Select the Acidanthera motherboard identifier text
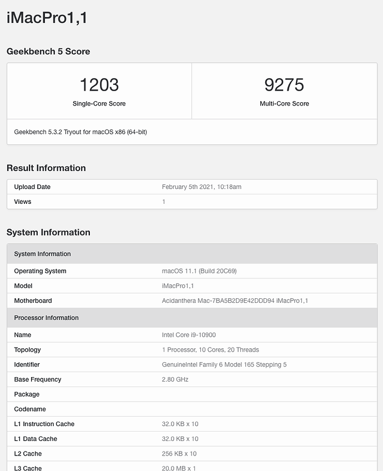 click(x=235, y=300)
